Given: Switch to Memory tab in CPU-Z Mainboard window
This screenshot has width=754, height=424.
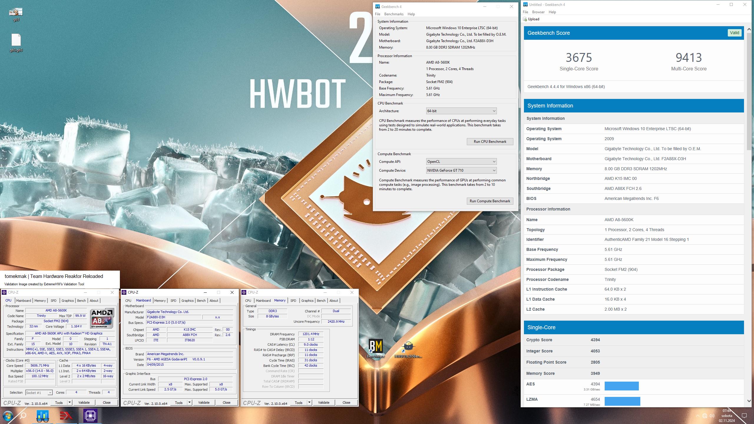Looking at the screenshot, I should (x=160, y=301).
